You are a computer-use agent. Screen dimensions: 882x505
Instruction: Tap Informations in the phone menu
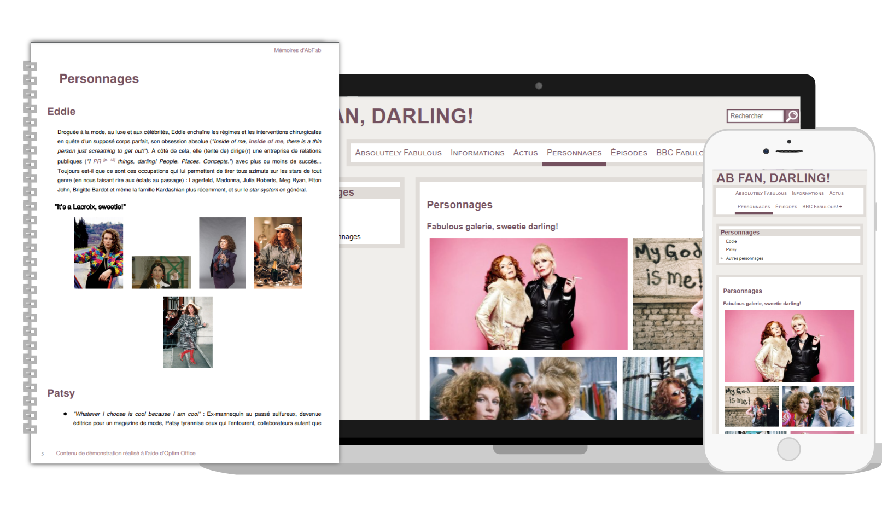(808, 193)
